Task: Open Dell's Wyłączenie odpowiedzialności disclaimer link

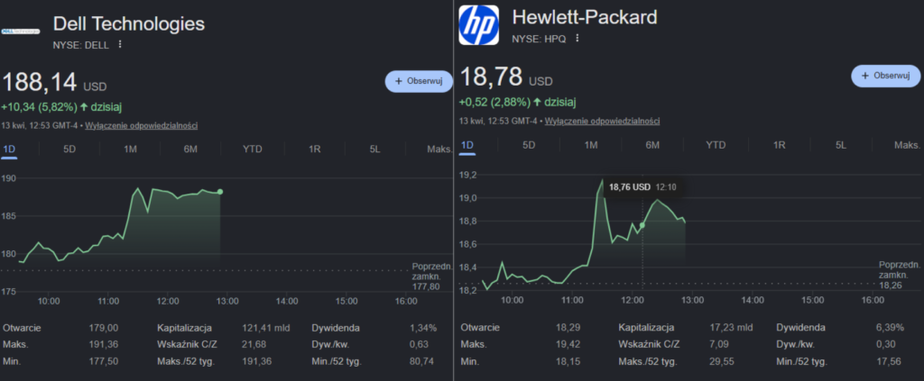Action: [141, 125]
